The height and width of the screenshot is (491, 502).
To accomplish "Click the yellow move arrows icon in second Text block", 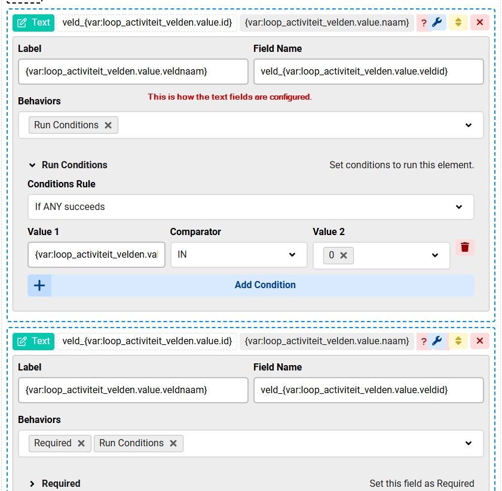I will click(458, 341).
